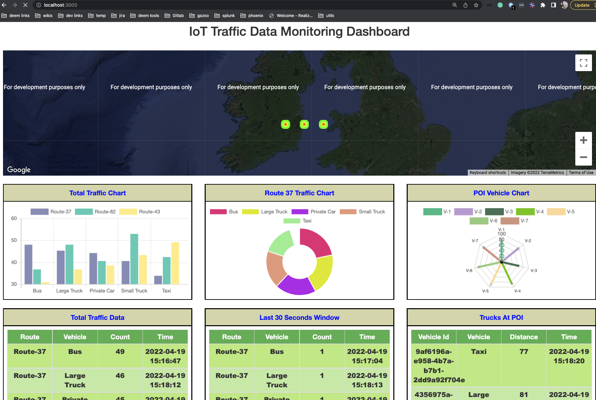596x400 pixels.
Task: Expand the dev links bookmark folder
Action: point(70,16)
